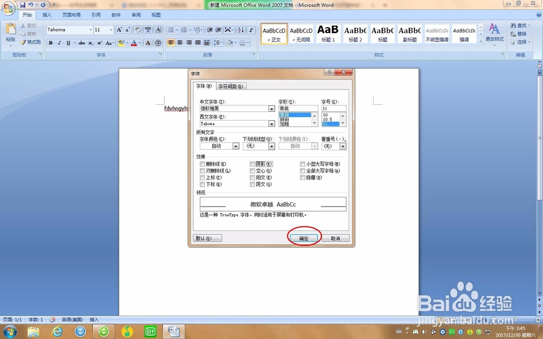This screenshot has height=339, width=543.
Task: Open the ribbon font name Tahoma dropdown
Action: tap(91, 30)
